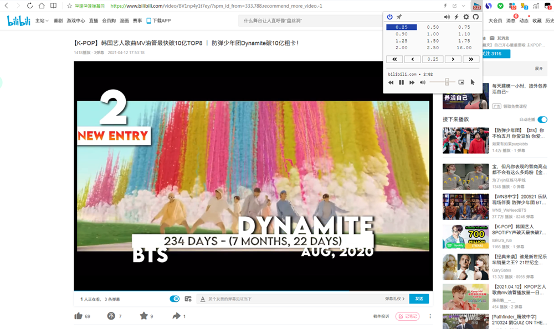Set speed to 1.75
The width and height of the screenshot is (554, 329).
coord(464,41)
